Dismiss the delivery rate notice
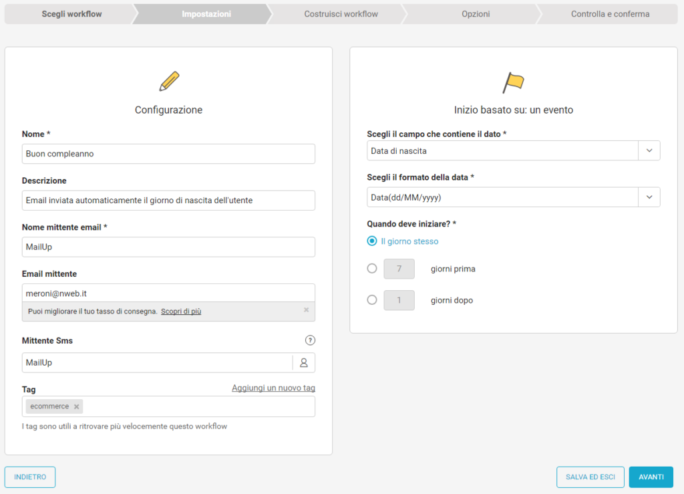 pos(306,310)
